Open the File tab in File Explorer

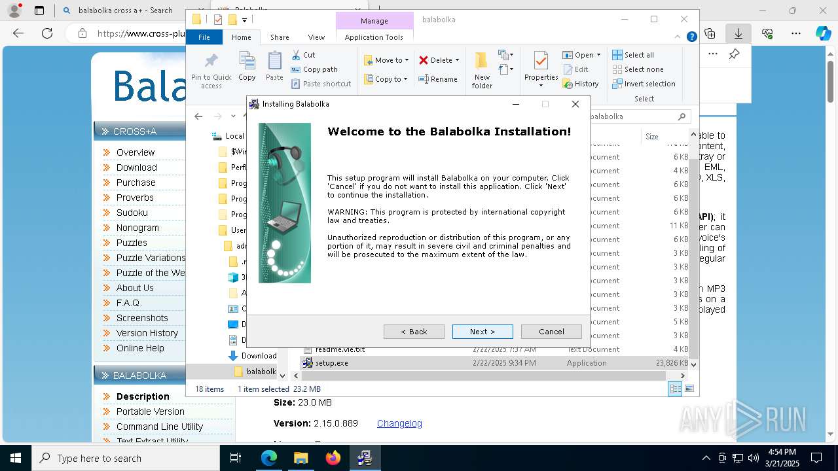point(204,37)
